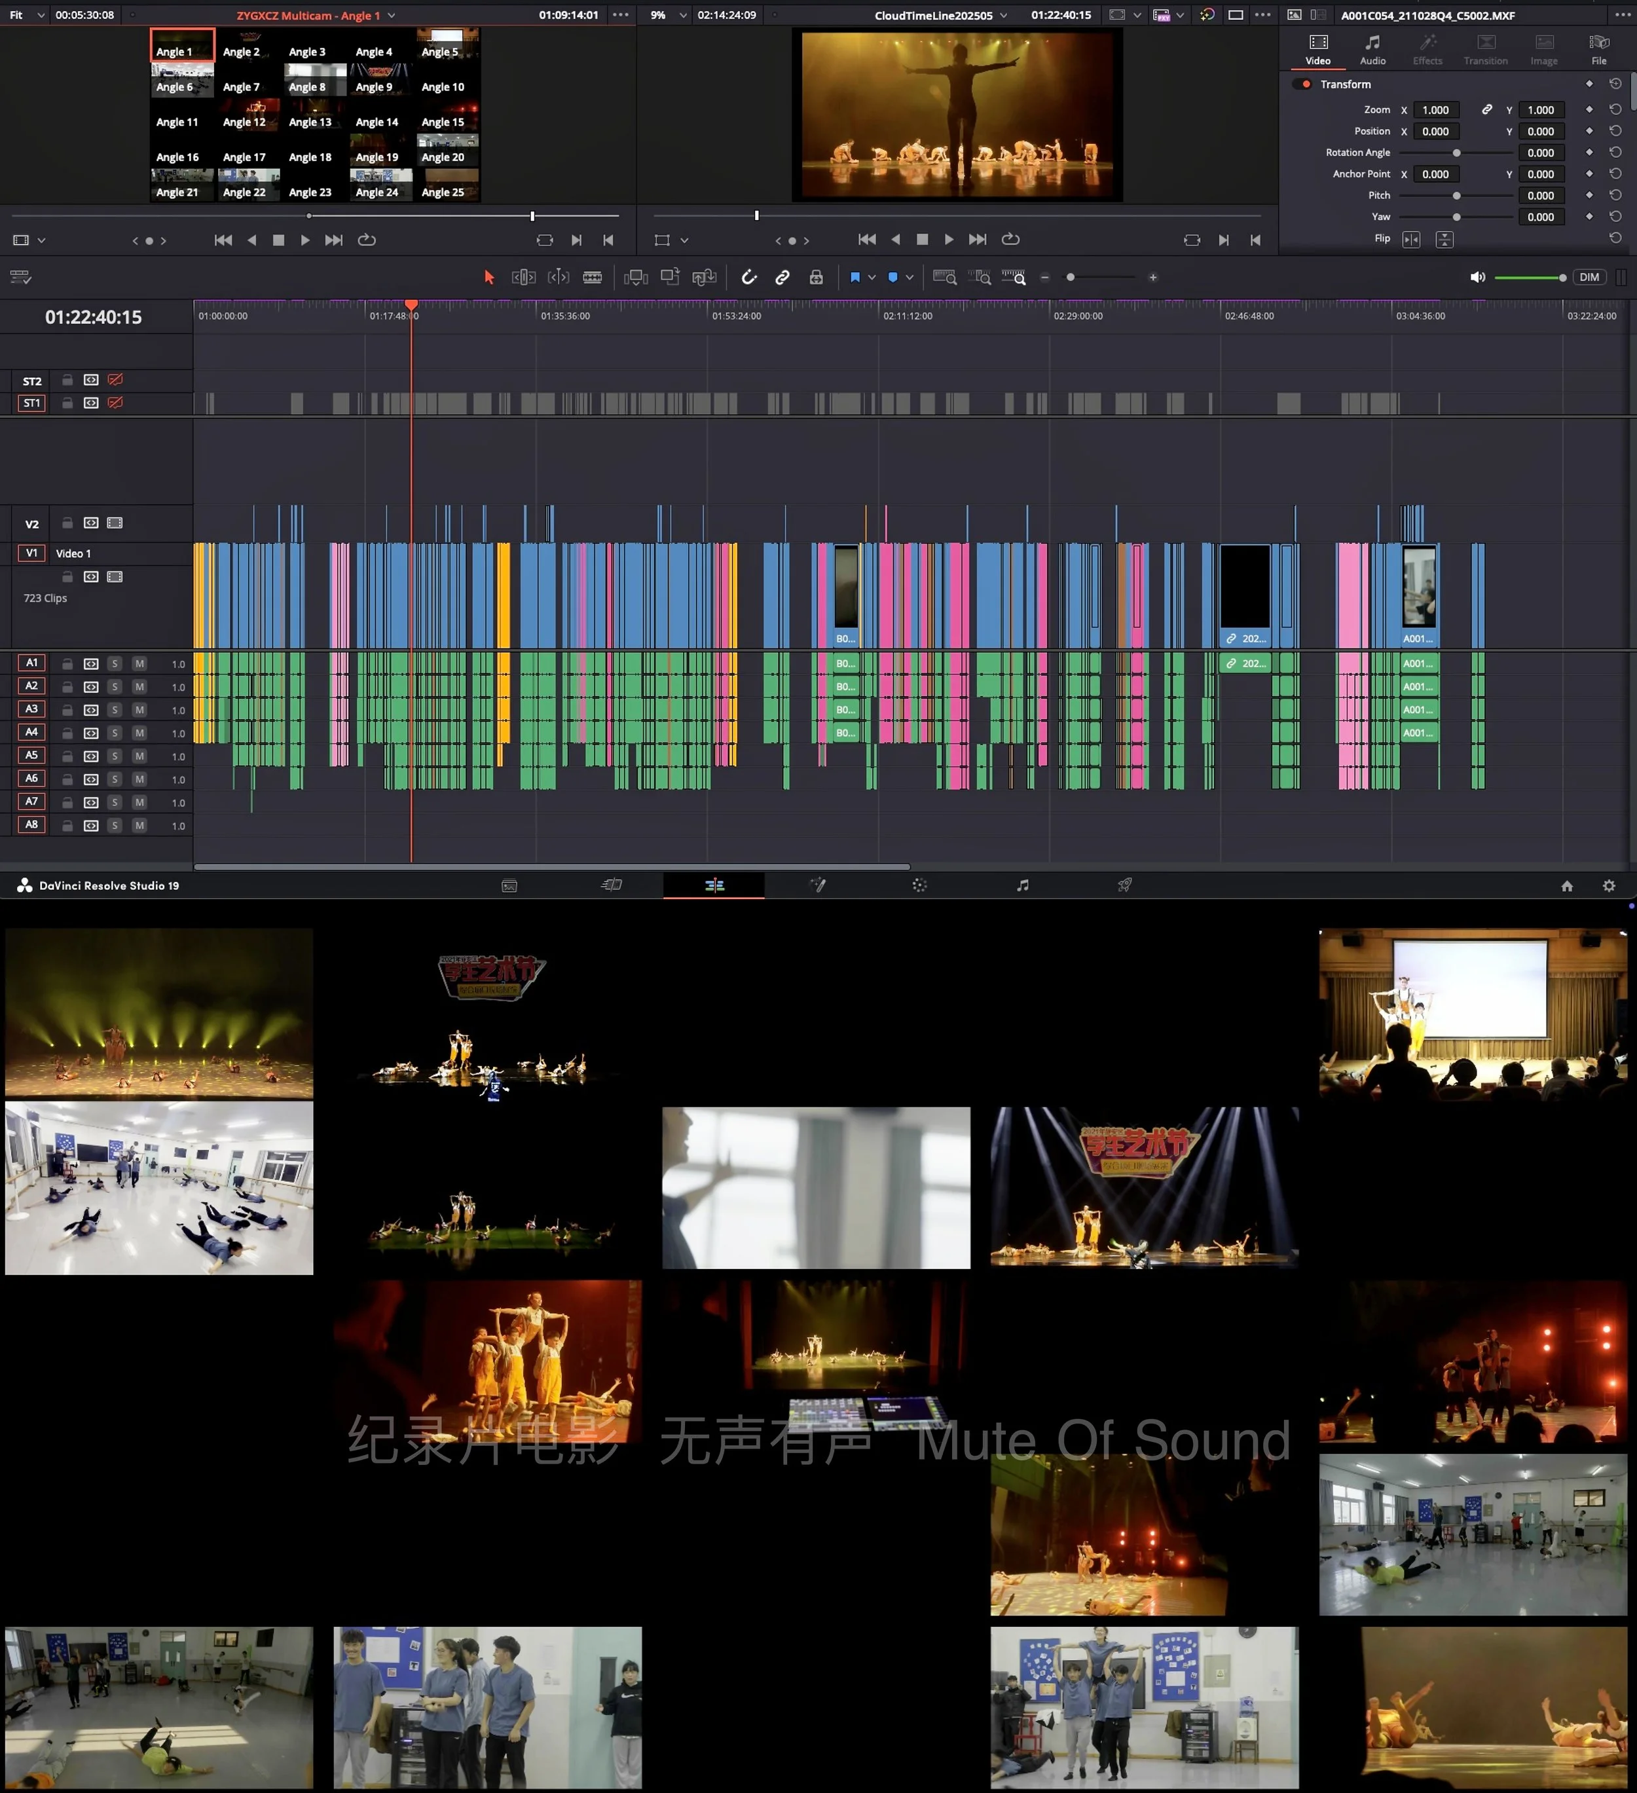Click the Custom Zoom icon
The height and width of the screenshot is (1793, 1637).
(1014, 278)
